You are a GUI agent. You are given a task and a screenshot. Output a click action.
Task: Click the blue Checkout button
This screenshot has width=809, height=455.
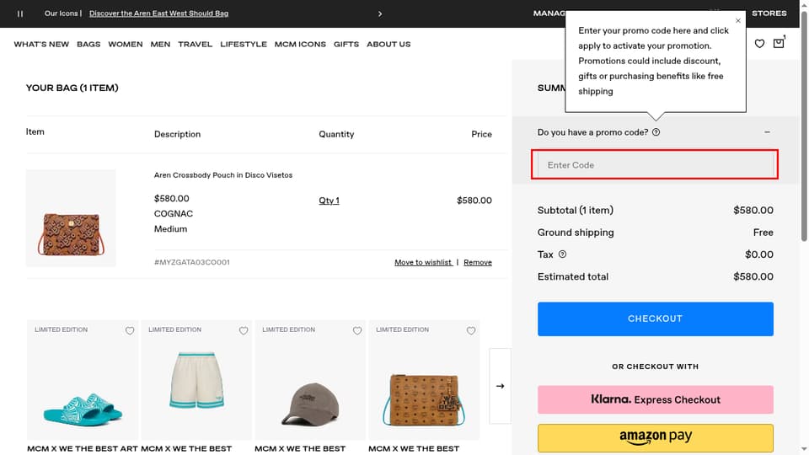point(656,318)
